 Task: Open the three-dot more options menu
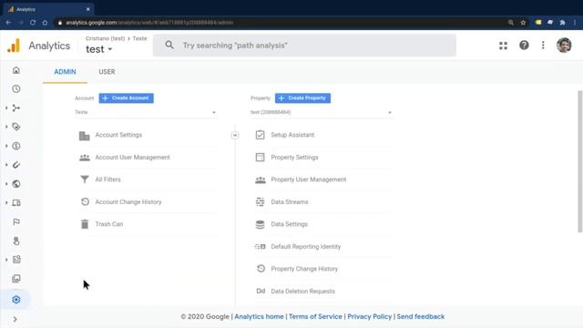[x=543, y=45]
